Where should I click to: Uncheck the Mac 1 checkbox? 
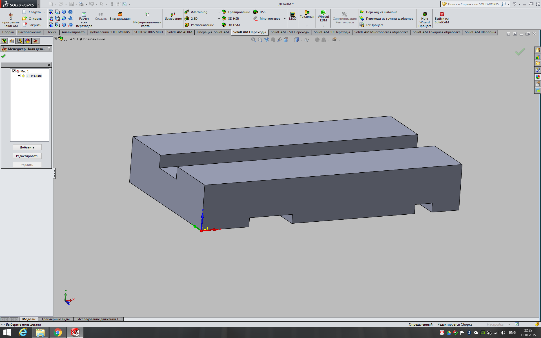coord(14,71)
